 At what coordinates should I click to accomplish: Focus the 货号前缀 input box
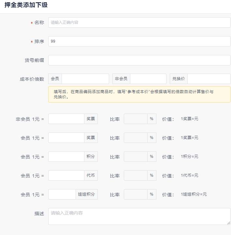coord(139,60)
